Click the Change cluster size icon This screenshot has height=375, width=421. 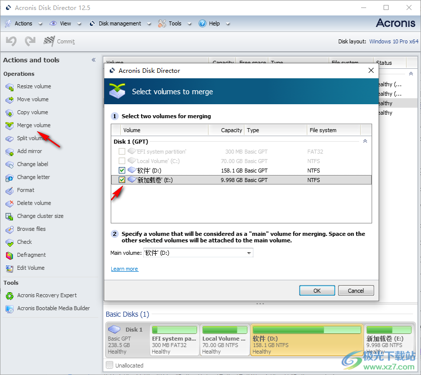(x=9, y=216)
